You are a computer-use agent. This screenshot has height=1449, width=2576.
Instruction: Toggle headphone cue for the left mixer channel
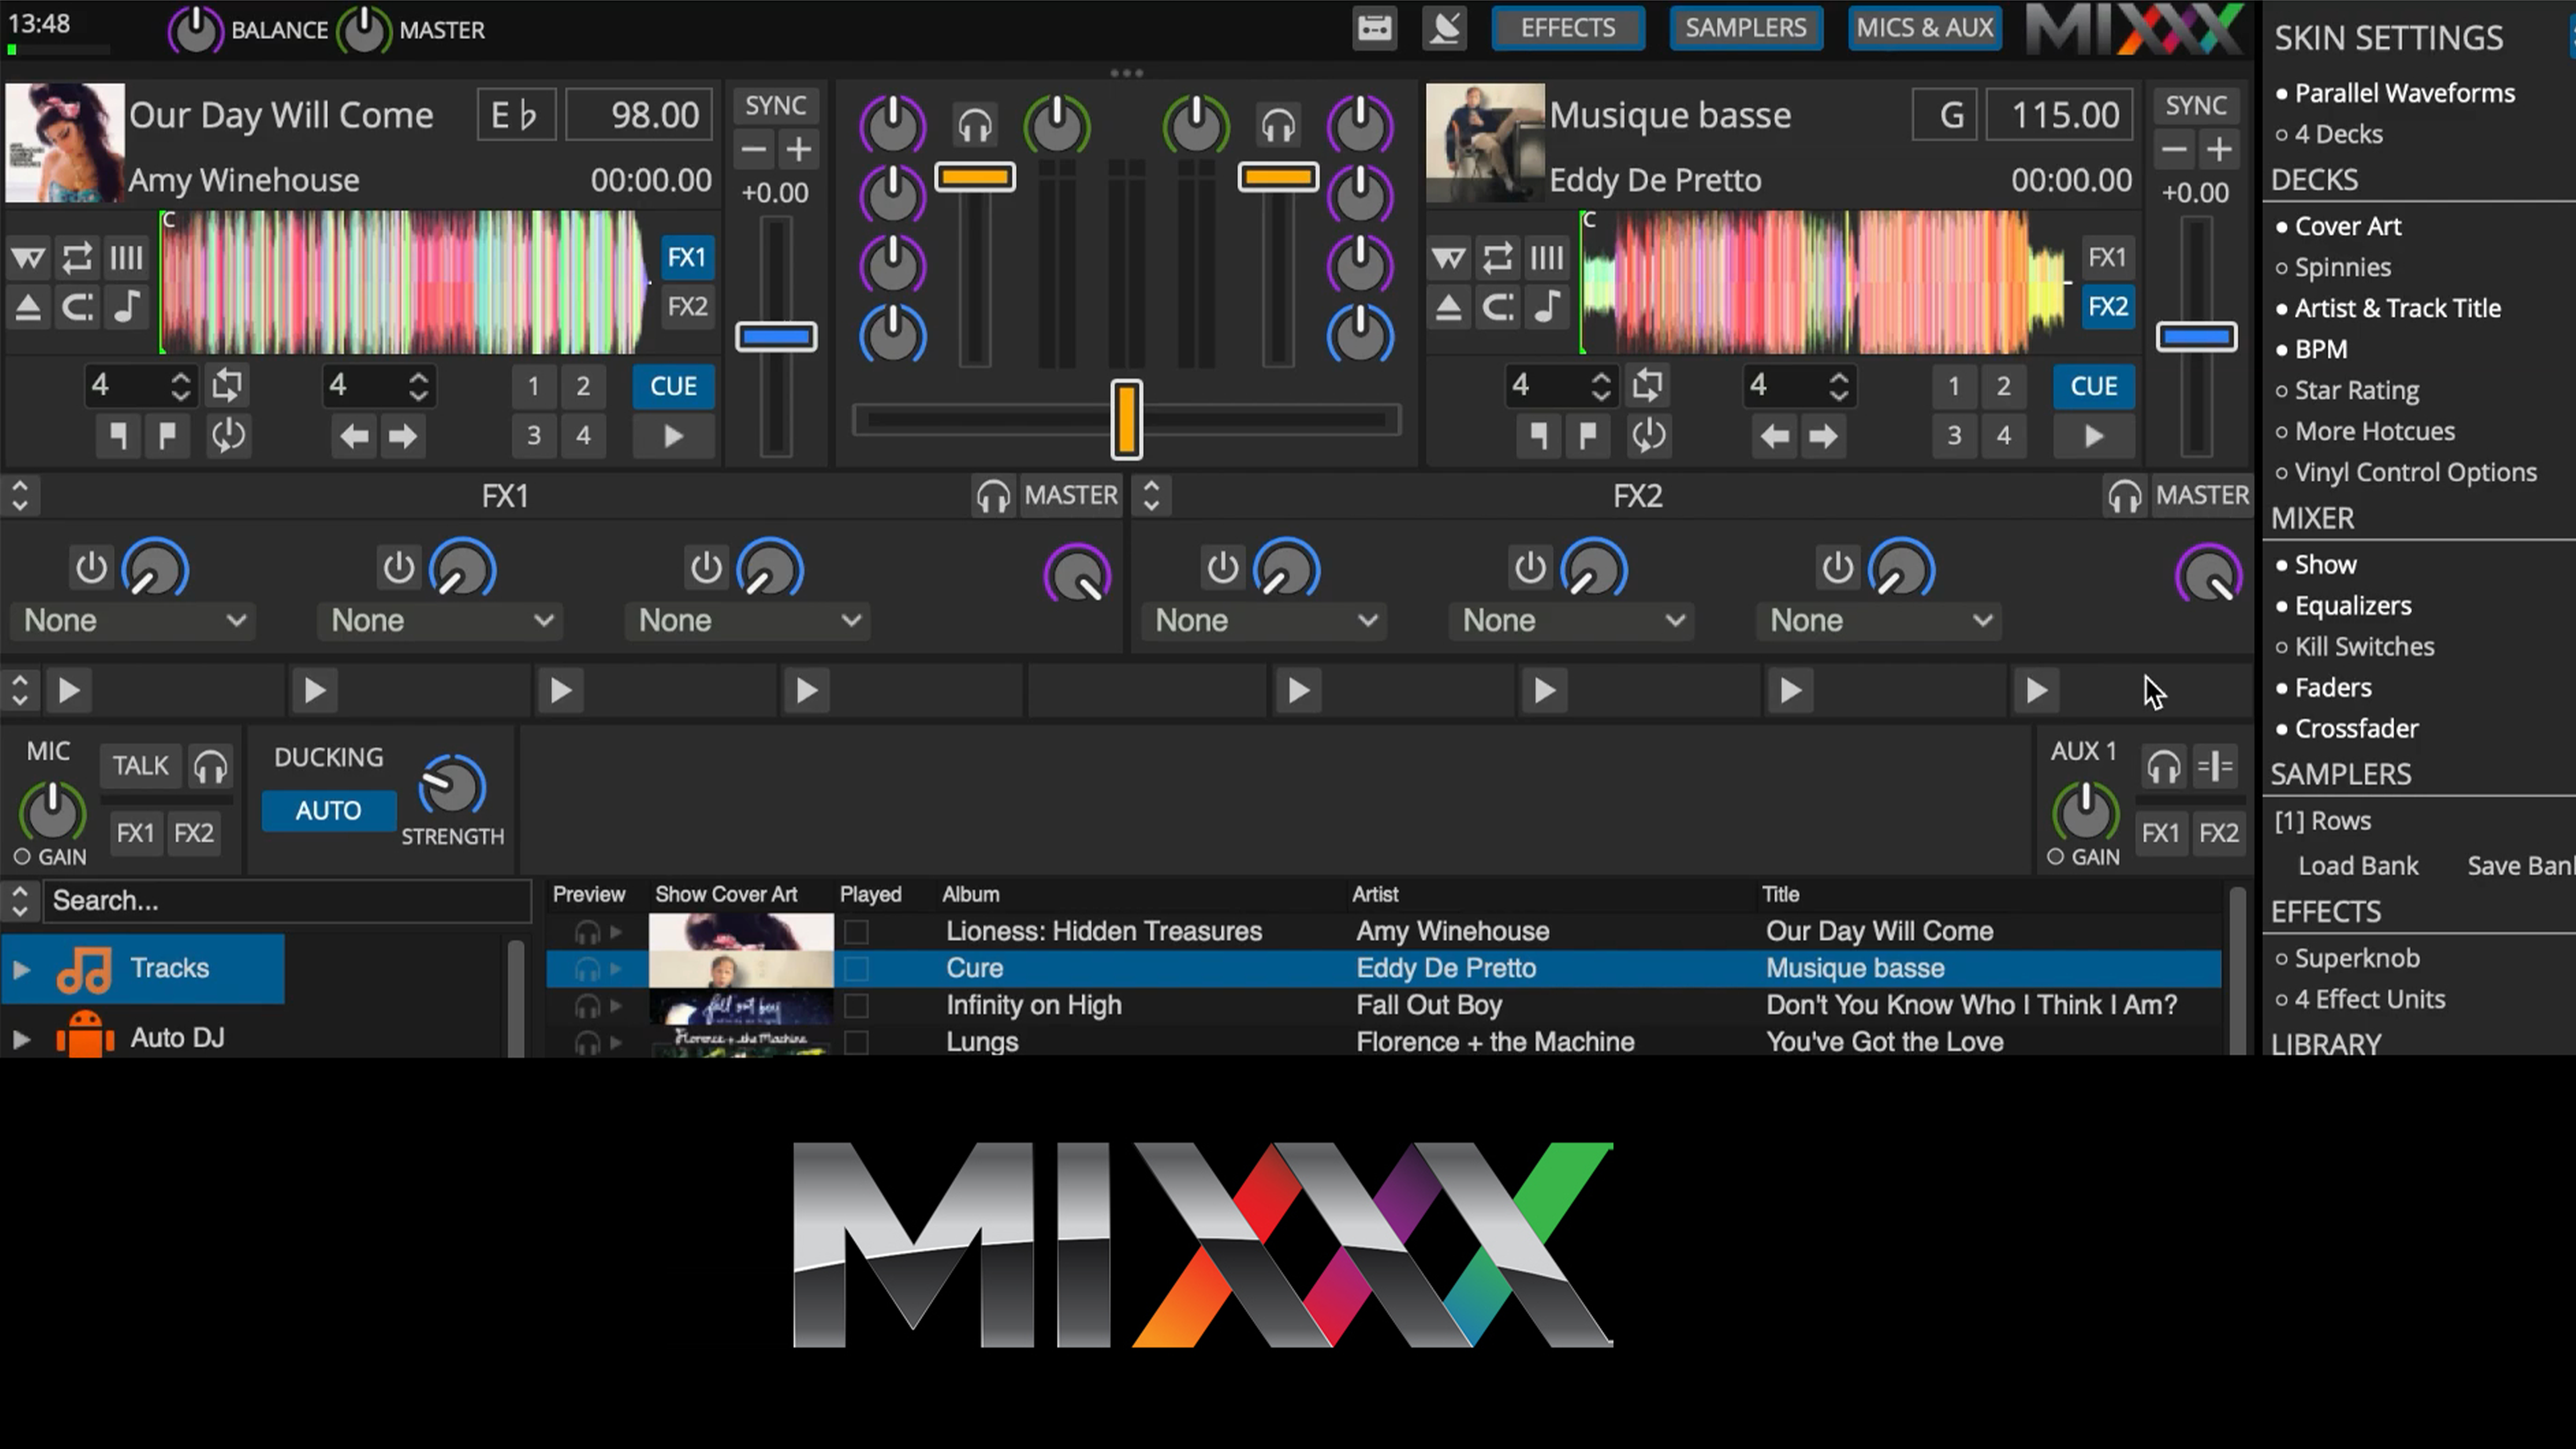pyautogui.click(x=975, y=126)
